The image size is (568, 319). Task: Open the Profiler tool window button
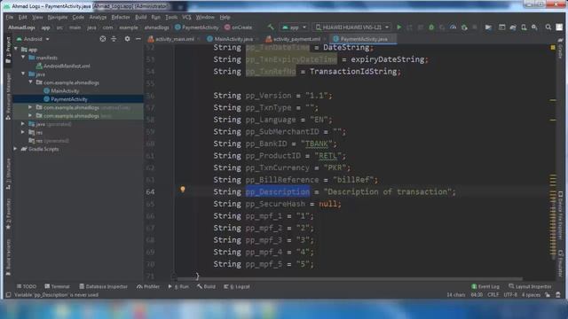coord(148,286)
